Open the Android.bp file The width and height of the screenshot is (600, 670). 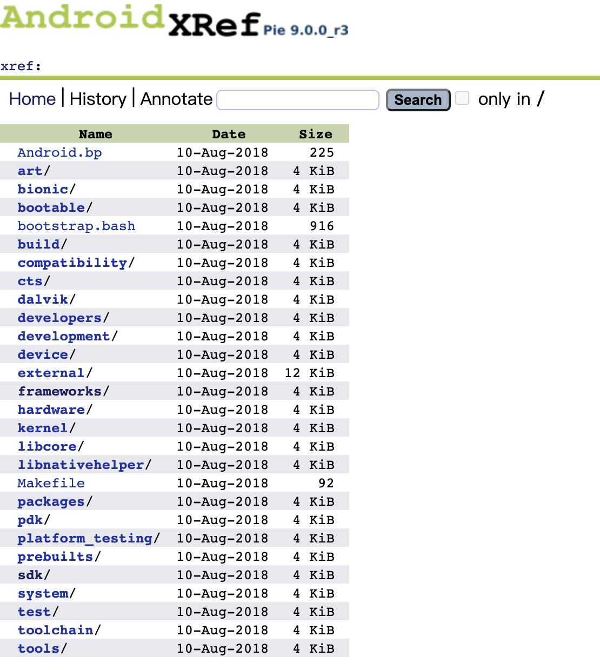point(59,152)
